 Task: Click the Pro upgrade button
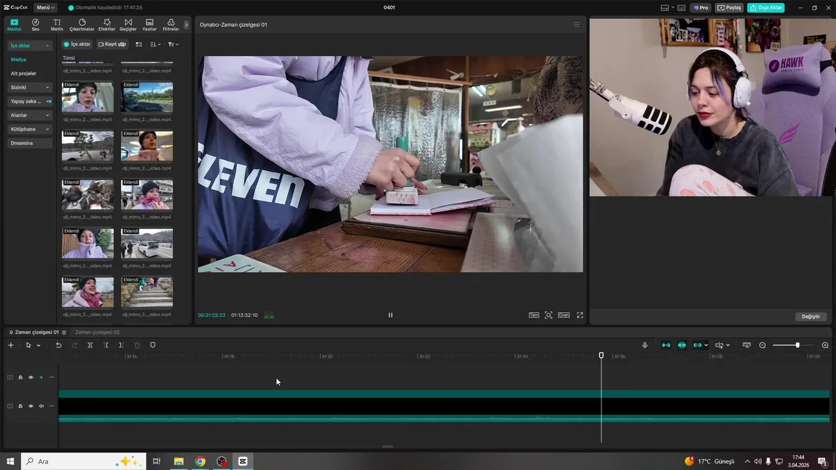click(x=700, y=8)
